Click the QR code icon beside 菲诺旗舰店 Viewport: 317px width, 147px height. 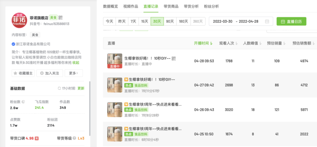[x=60, y=18]
